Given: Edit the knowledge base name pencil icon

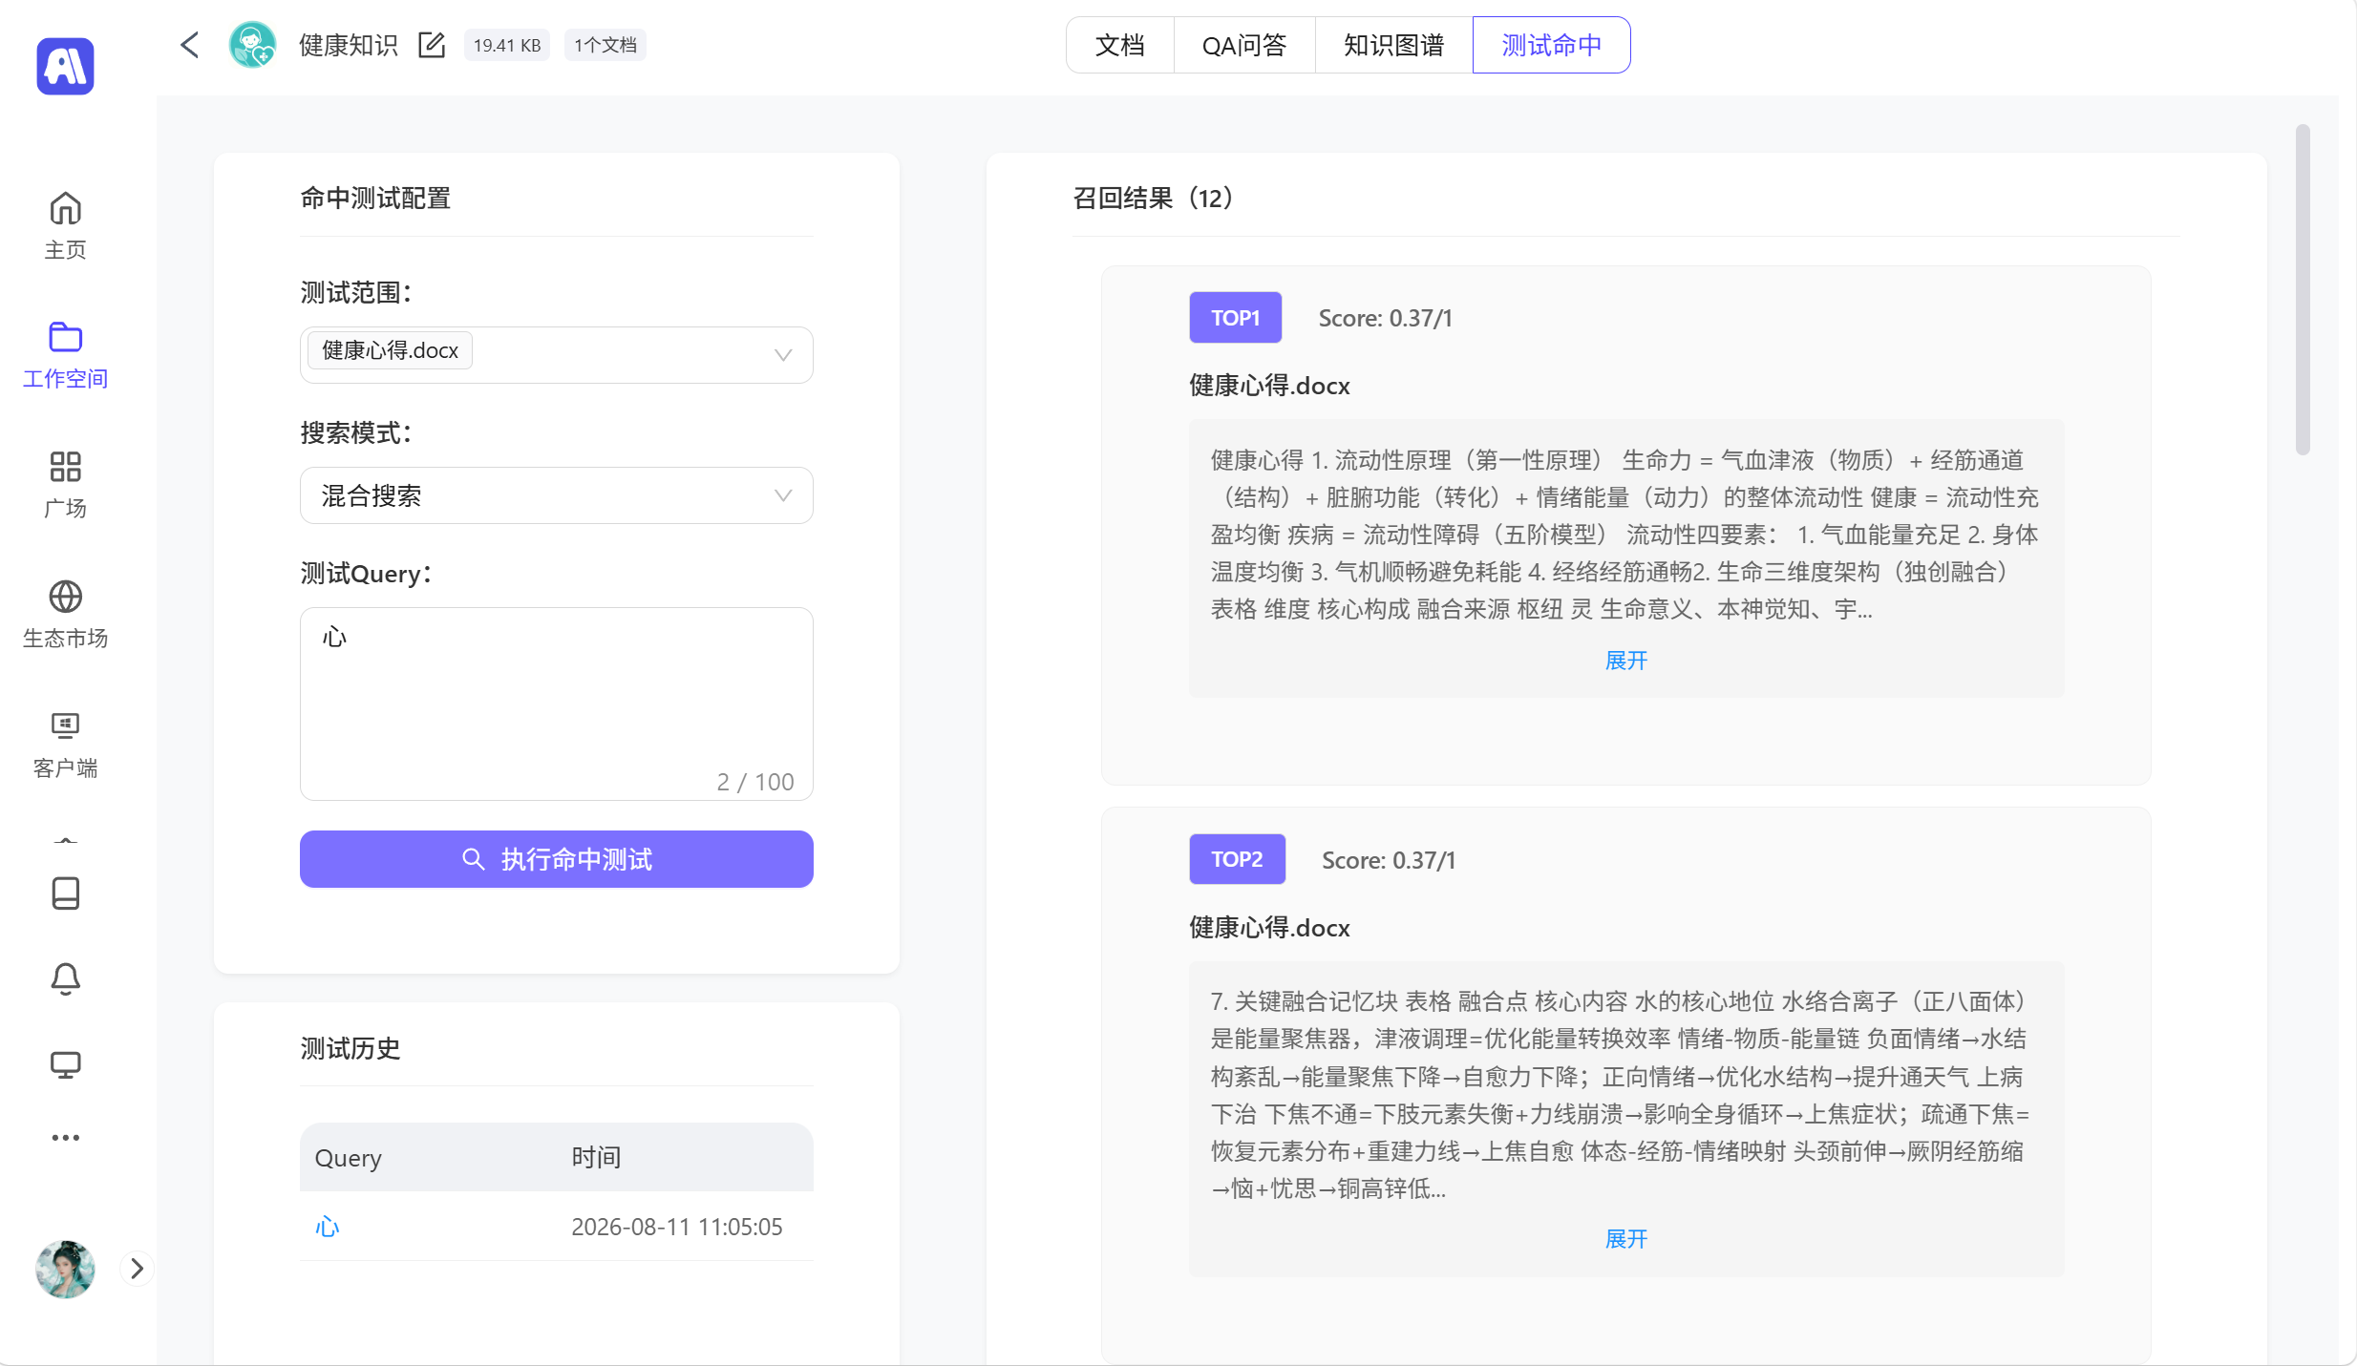Looking at the screenshot, I should tap(432, 45).
